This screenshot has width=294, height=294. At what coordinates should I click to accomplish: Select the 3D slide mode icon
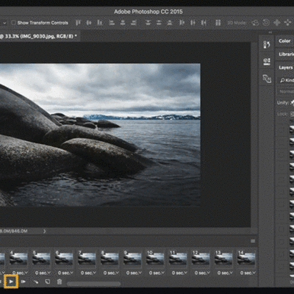287,23
